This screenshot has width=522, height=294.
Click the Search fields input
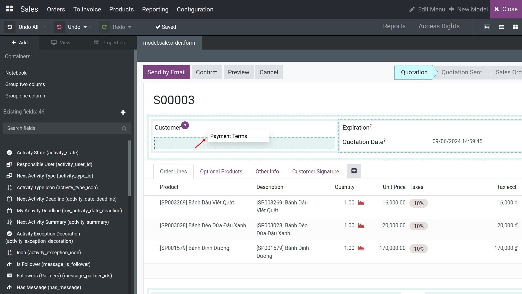click(x=67, y=128)
